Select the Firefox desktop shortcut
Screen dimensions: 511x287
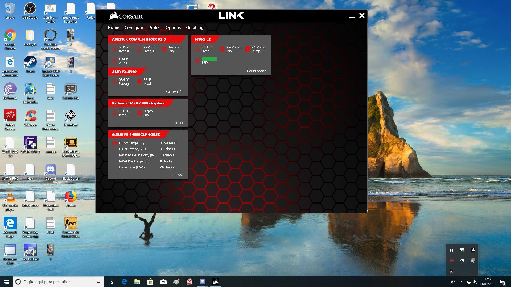click(x=71, y=199)
